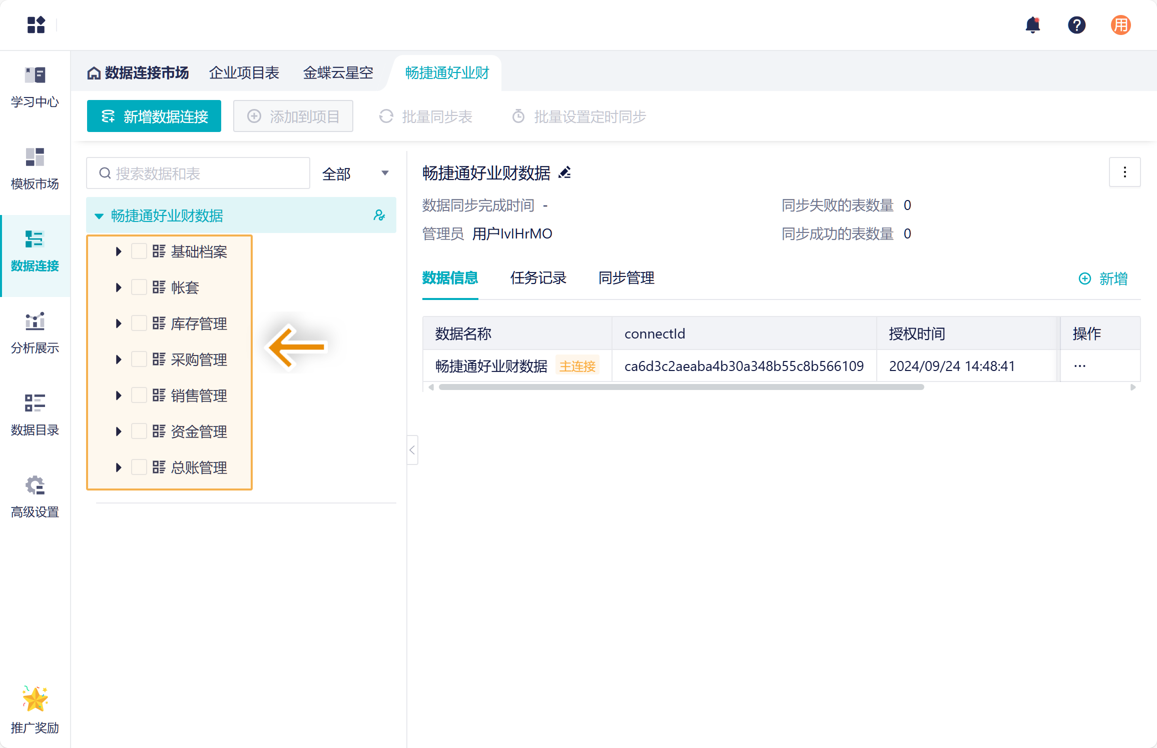Collapse the 畅捷通好业财数据 root node

(x=99, y=216)
